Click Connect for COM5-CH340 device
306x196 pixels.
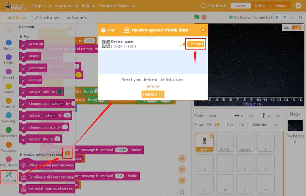(x=196, y=44)
